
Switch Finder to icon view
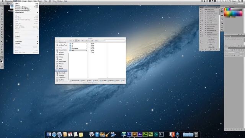pos(71,41)
